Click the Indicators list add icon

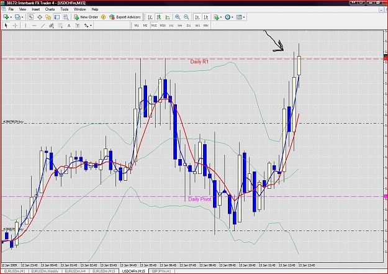click(x=216, y=17)
